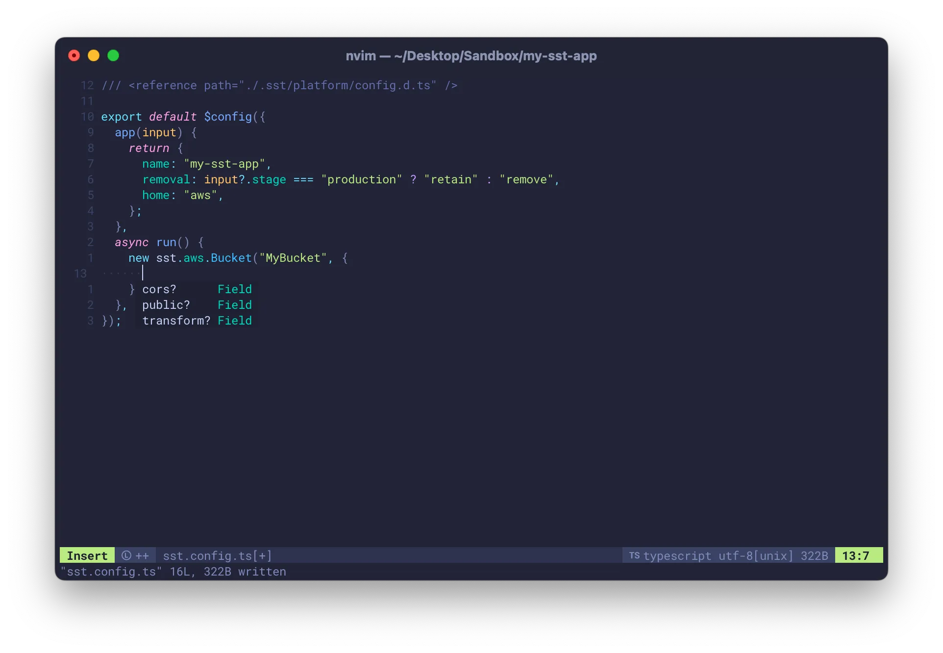Click the clock icon in the statusline
This screenshot has width=943, height=653.
pyautogui.click(x=126, y=555)
